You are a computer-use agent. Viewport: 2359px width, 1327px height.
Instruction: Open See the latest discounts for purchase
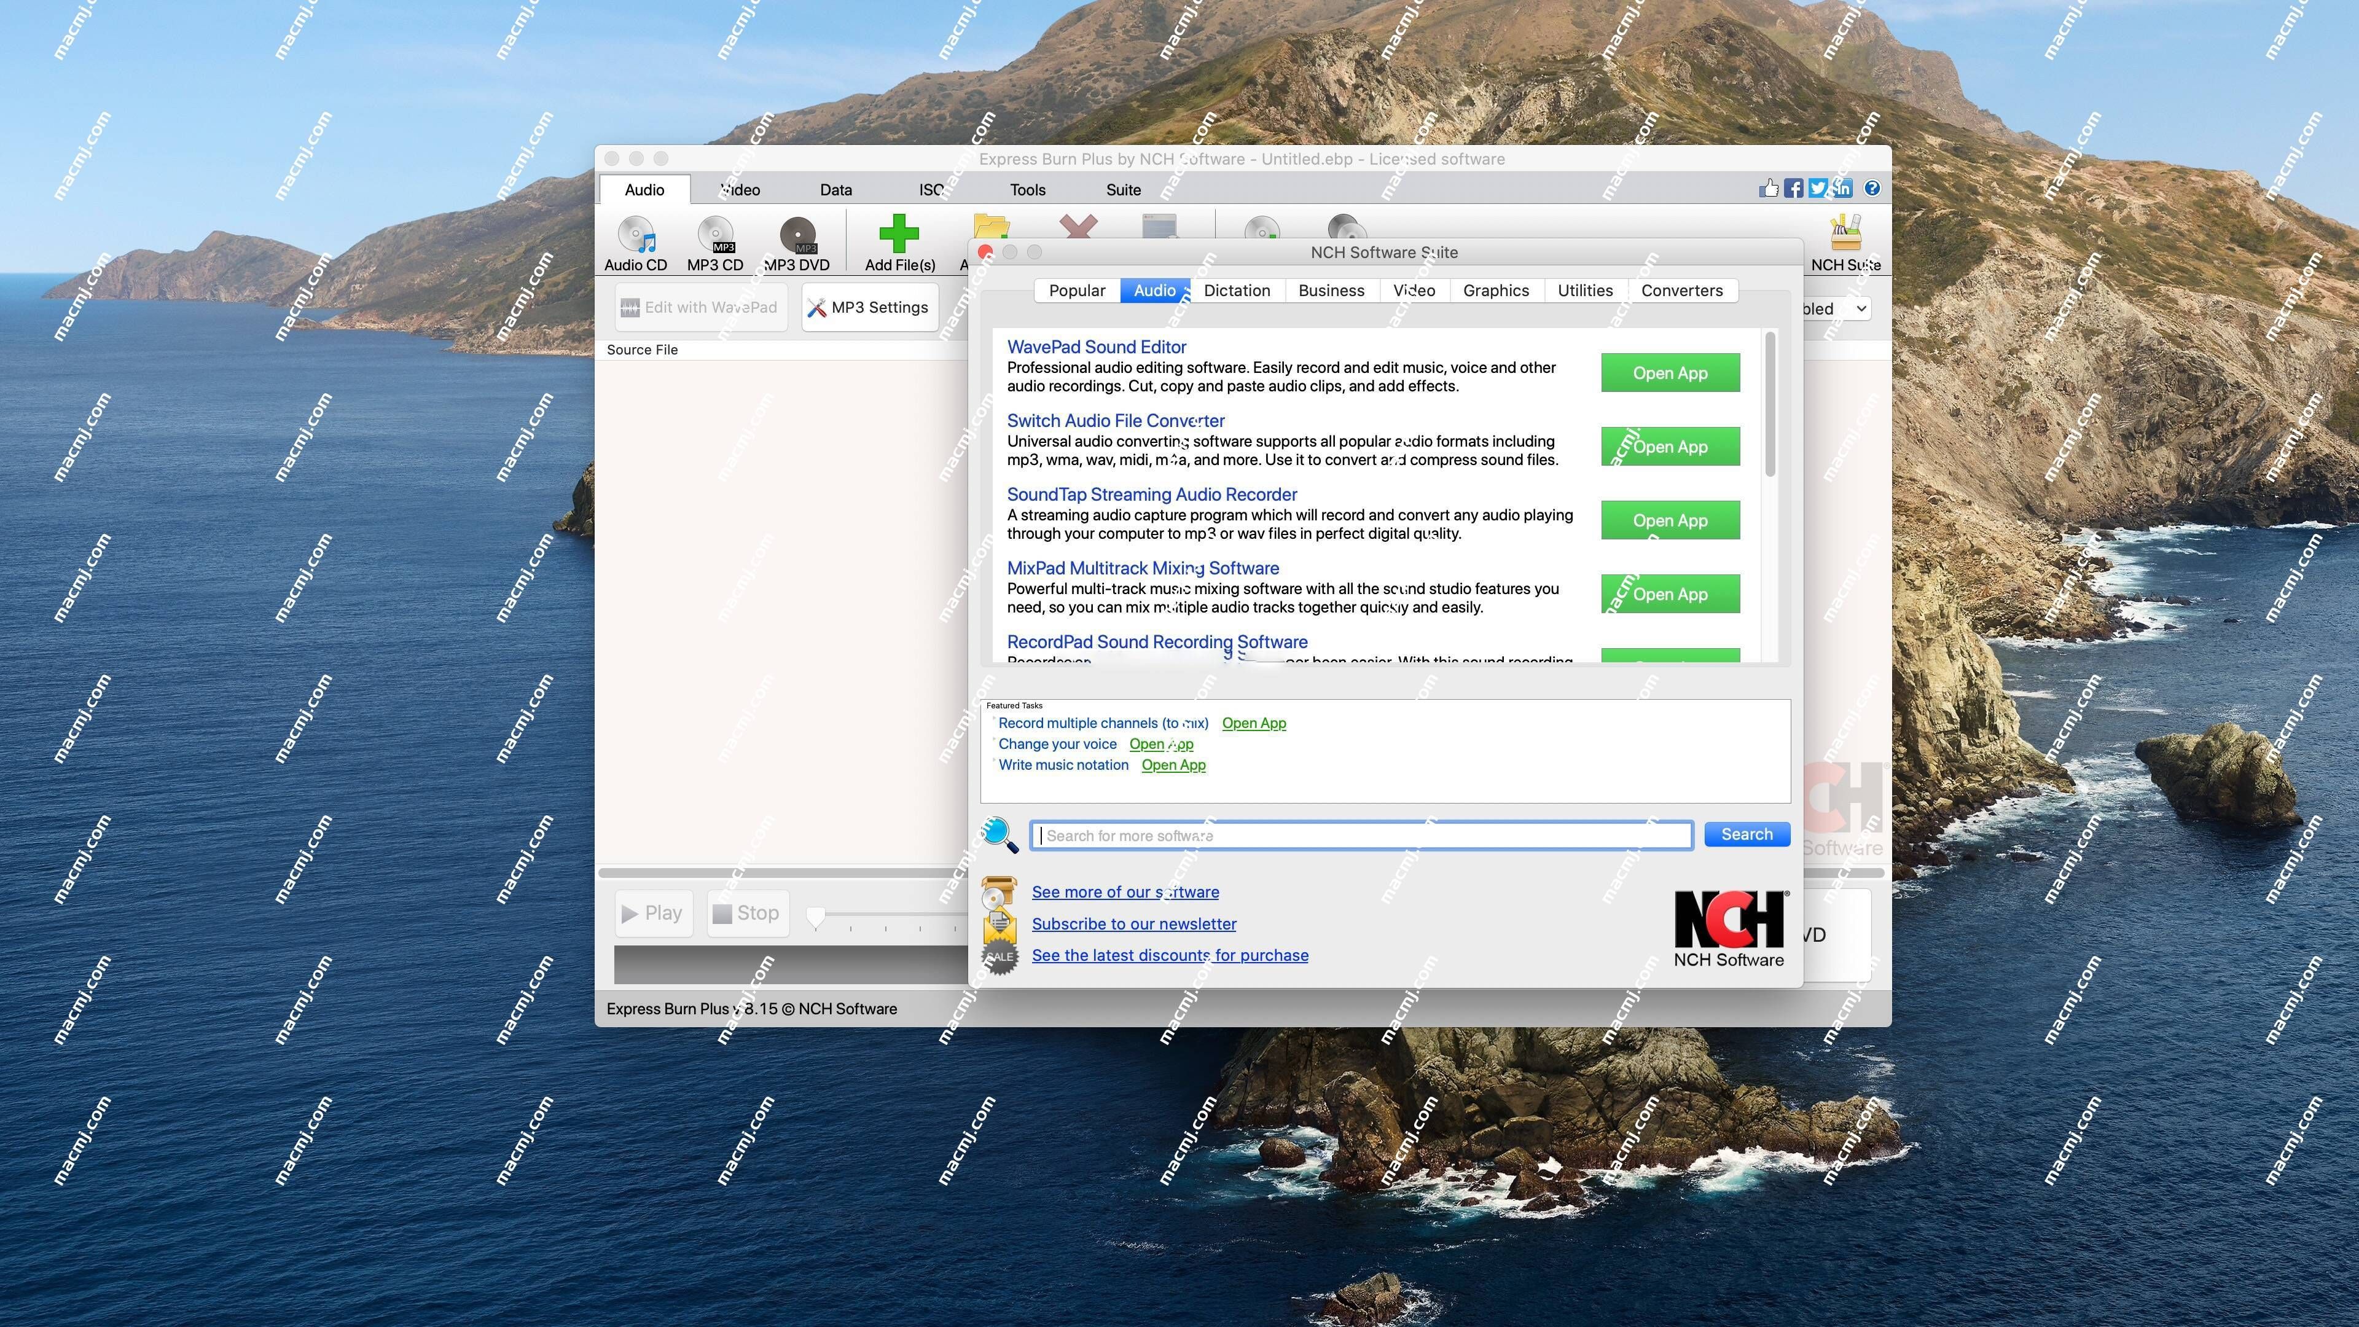1170,955
